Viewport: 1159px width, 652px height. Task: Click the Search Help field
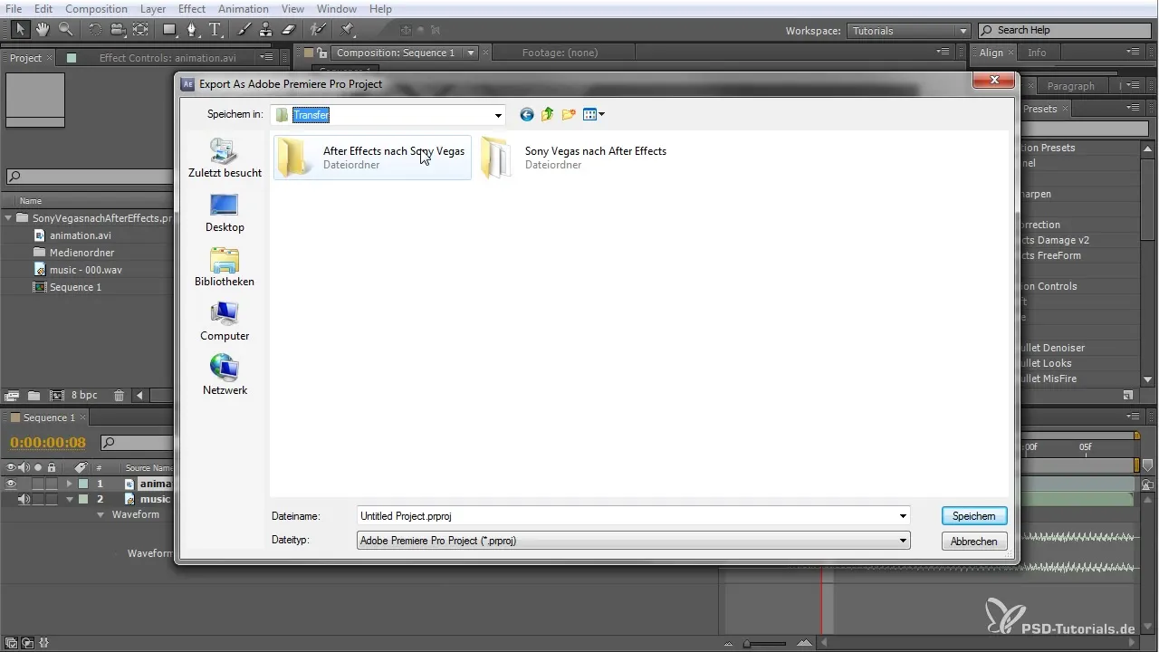pyautogui.click(x=1066, y=31)
